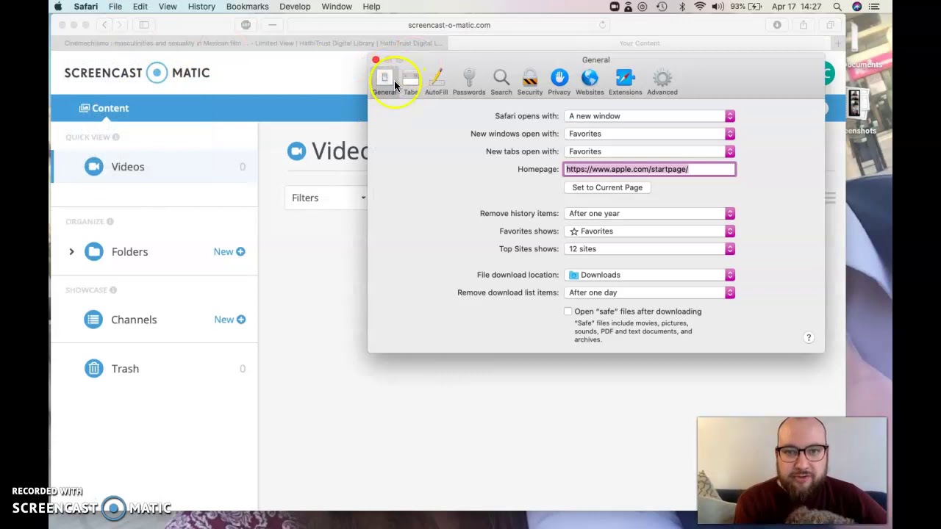Click the Channels list icon in sidebar
The height and width of the screenshot is (529, 941).
(93, 320)
